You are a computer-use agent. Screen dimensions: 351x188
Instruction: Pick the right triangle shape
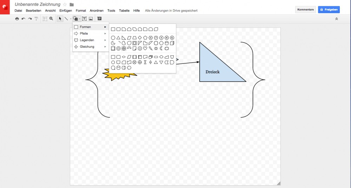pyautogui.click(x=124, y=38)
